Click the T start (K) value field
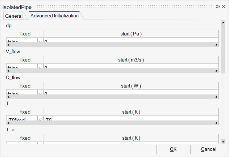The width and height of the screenshot is (229, 157). coord(131,118)
